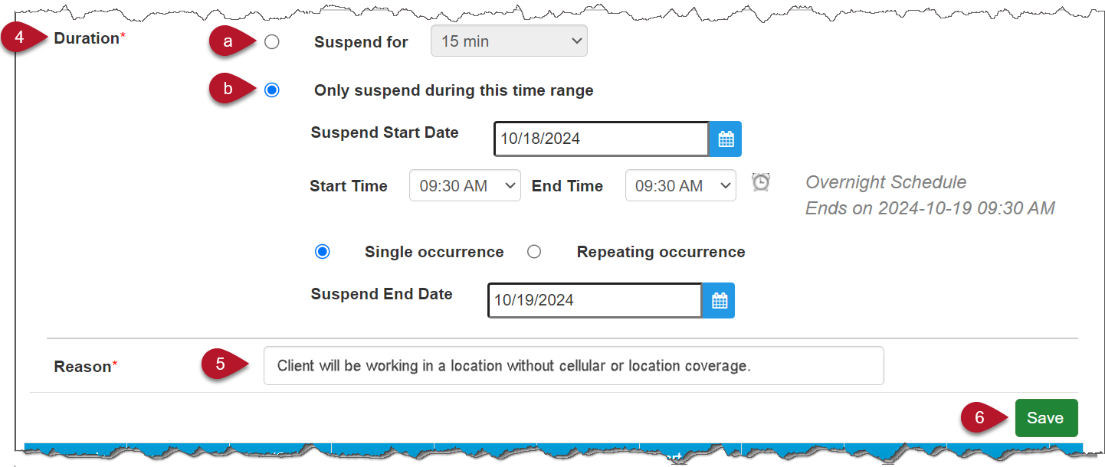
Task: Open the Suspend End Date calendar picker
Action: pos(719,301)
